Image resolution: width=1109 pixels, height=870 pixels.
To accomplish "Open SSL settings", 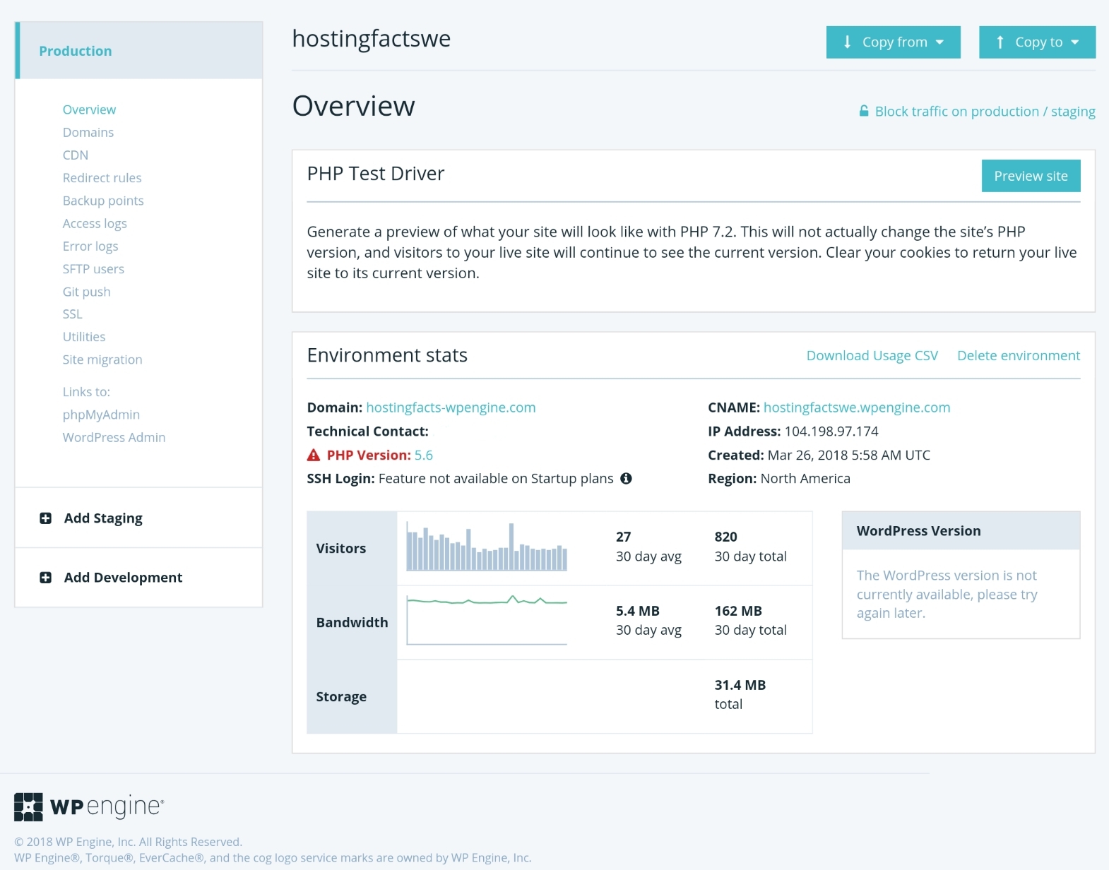I will click(72, 314).
